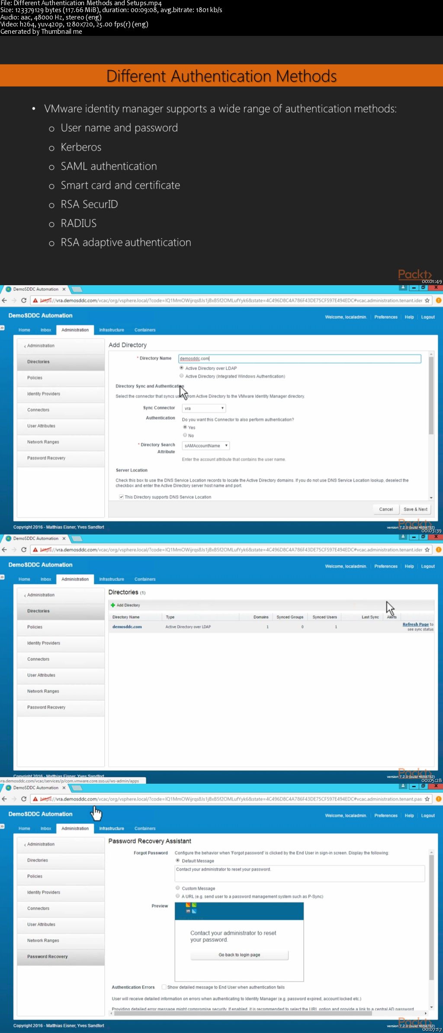Click bookmark star in Add Directory frame
Image resolution: width=443 pixels, height=1033 pixels.
coord(427,300)
